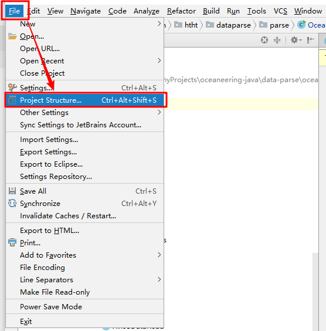
Task: Select File Encoding
Action: [x=84, y=268]
